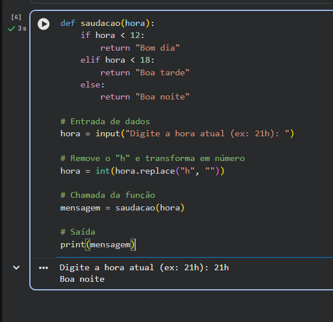Click the # Chamada da função comment
The image size is (333, 322).
[x=108, y=195]
